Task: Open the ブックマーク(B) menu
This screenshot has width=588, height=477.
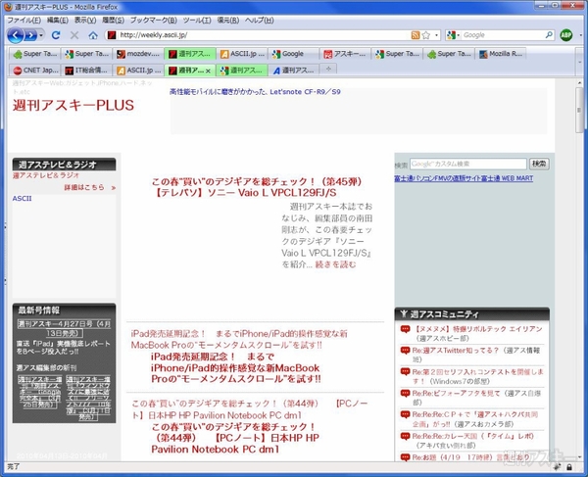Action: 154,20
